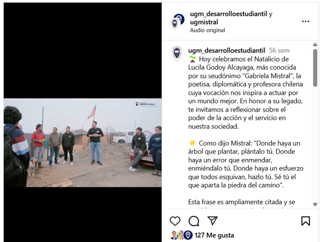327x242 pixels.
Task: Open comments via speech bubble icon
Action: 193,221
